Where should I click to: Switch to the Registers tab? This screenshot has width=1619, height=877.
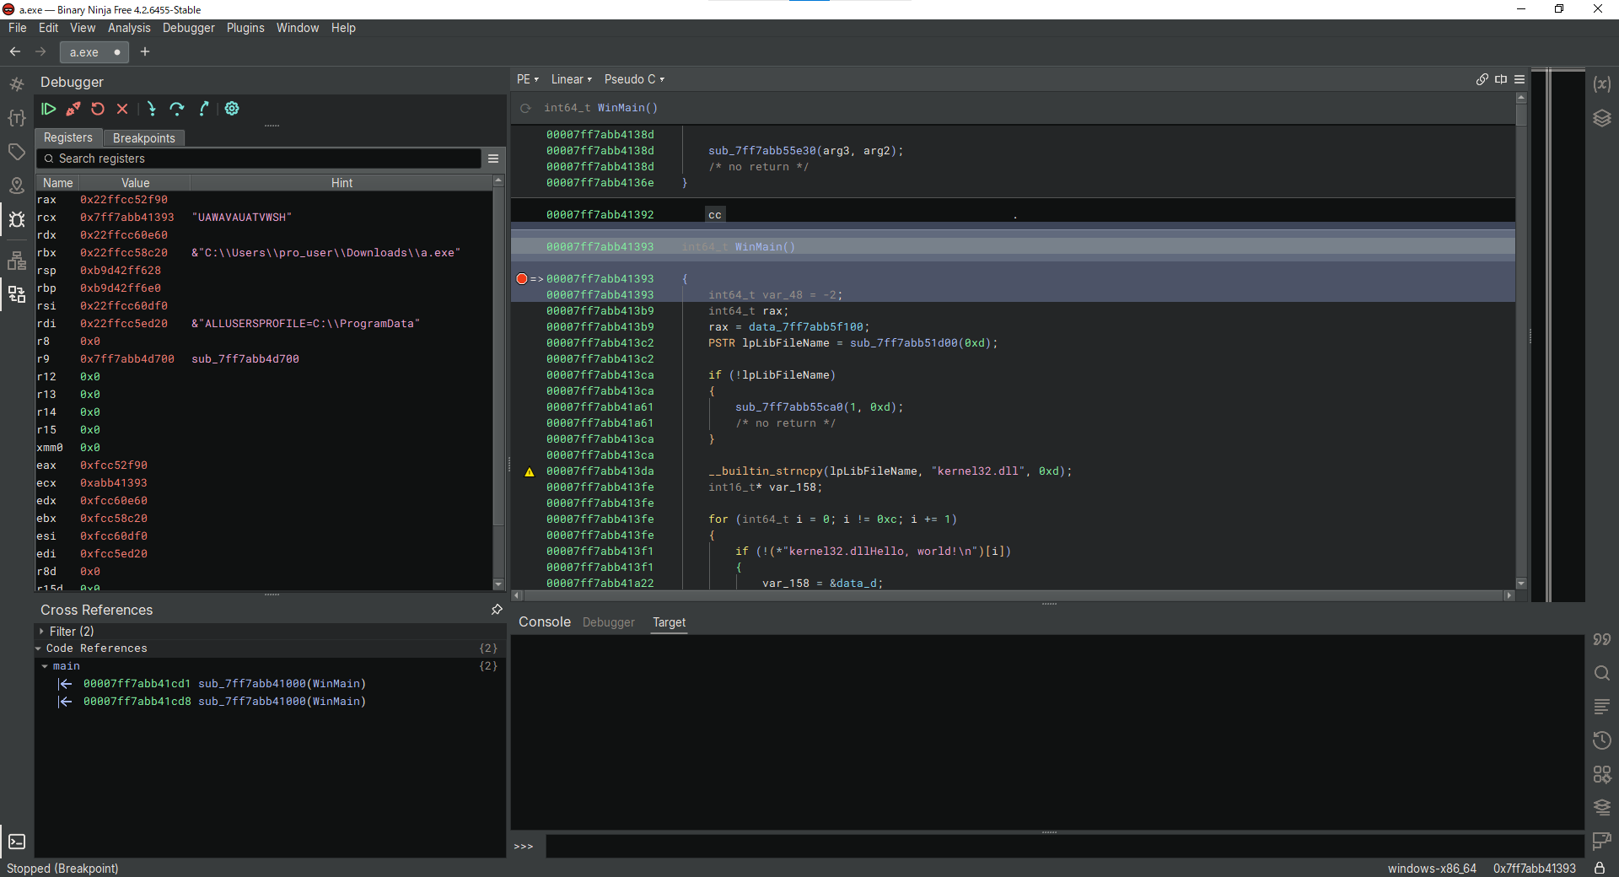click(68, 137)
